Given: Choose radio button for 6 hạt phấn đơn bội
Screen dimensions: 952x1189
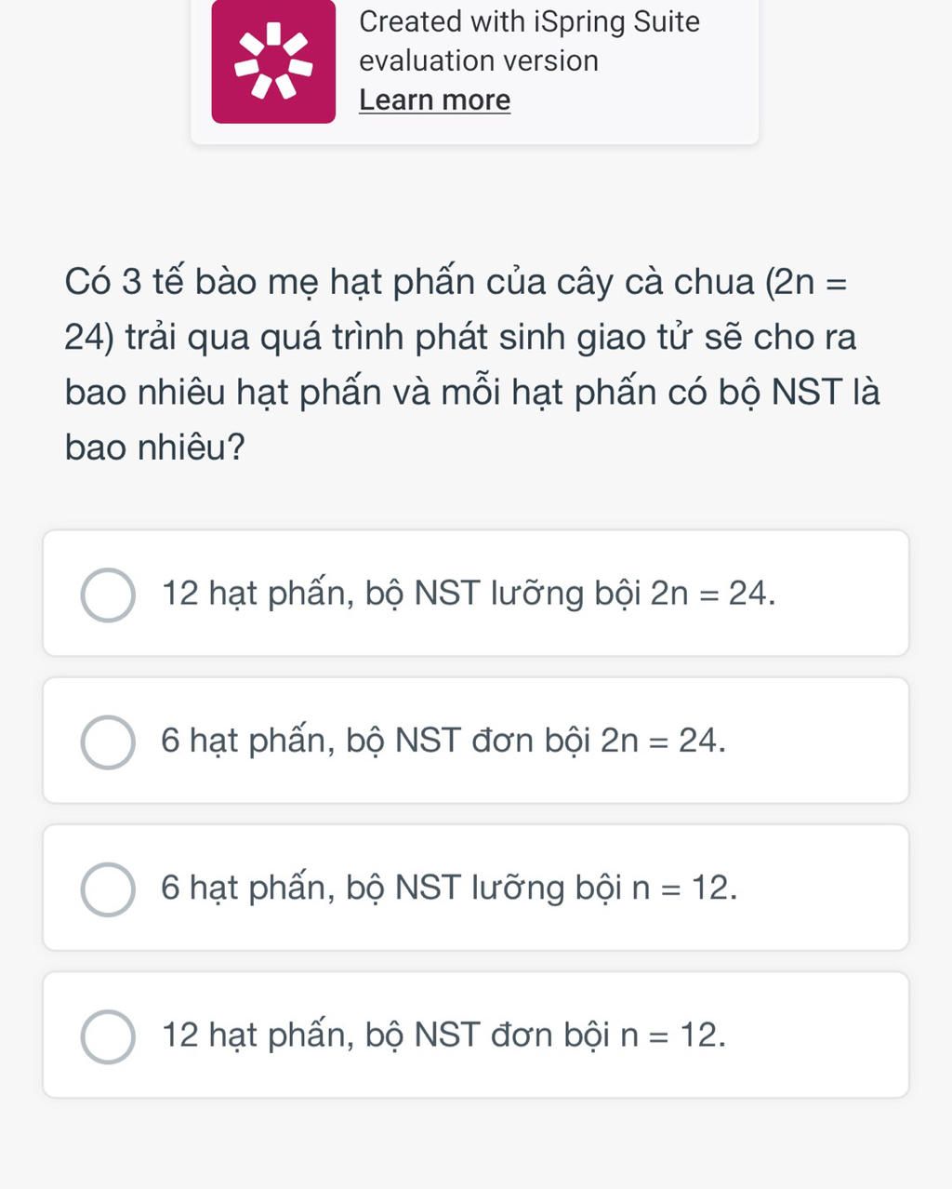Looking at the screenshot, I should click(x=108, y=742).
